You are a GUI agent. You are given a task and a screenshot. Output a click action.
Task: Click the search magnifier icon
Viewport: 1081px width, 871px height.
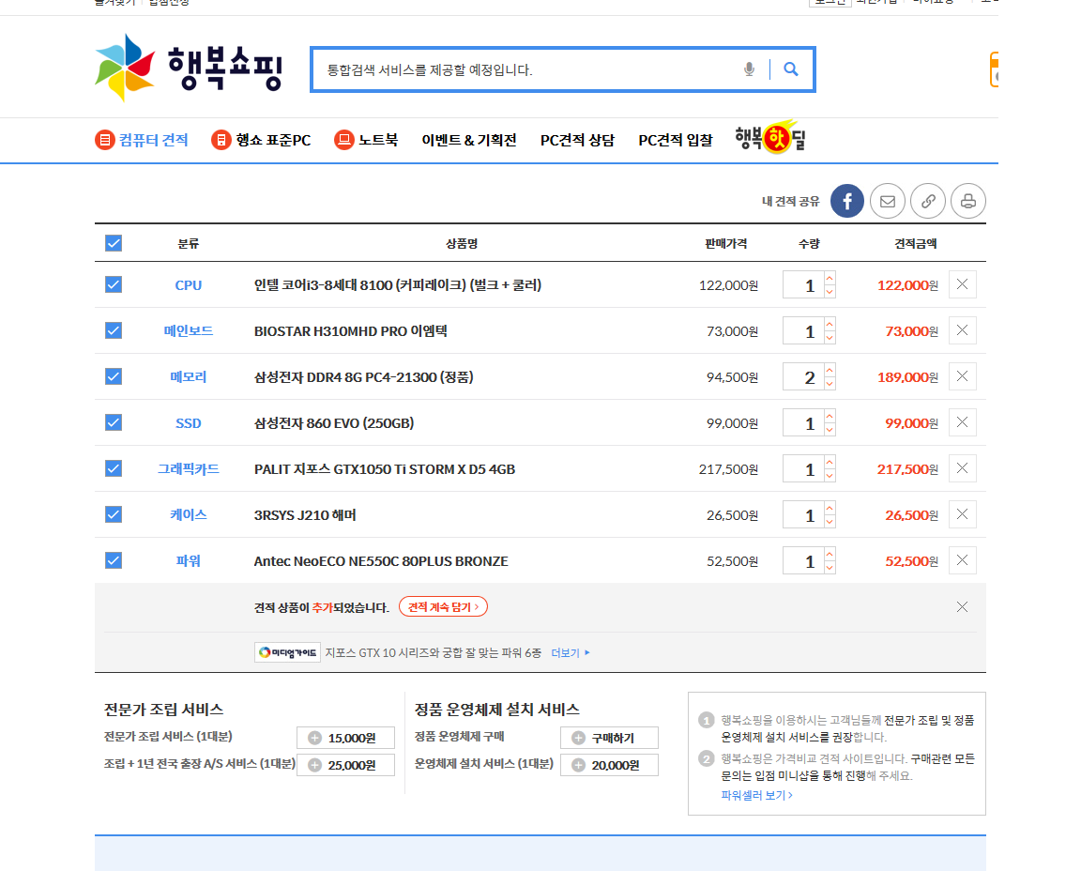(x=791, y=69)
